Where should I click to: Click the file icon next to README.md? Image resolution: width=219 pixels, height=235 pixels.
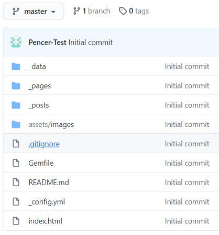tap(16, 183)
